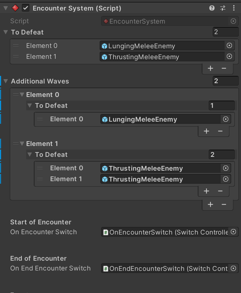Click object picker beside OnEncounterSwitch field
241x293 pixels.
pos(233,232)
